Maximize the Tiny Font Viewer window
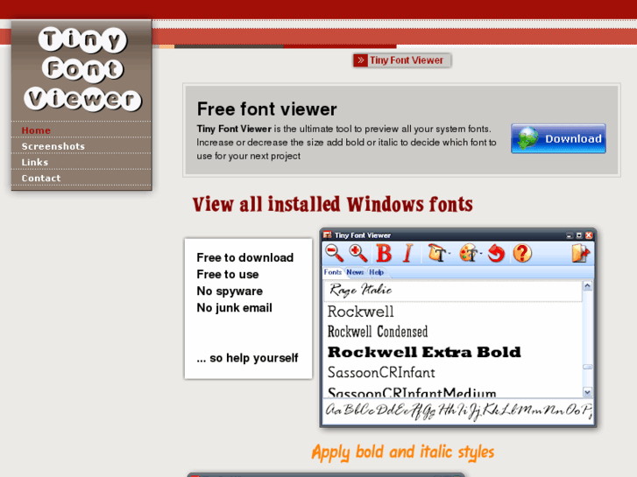This screenshot has height=477, width=637. (x=579, y=235)
